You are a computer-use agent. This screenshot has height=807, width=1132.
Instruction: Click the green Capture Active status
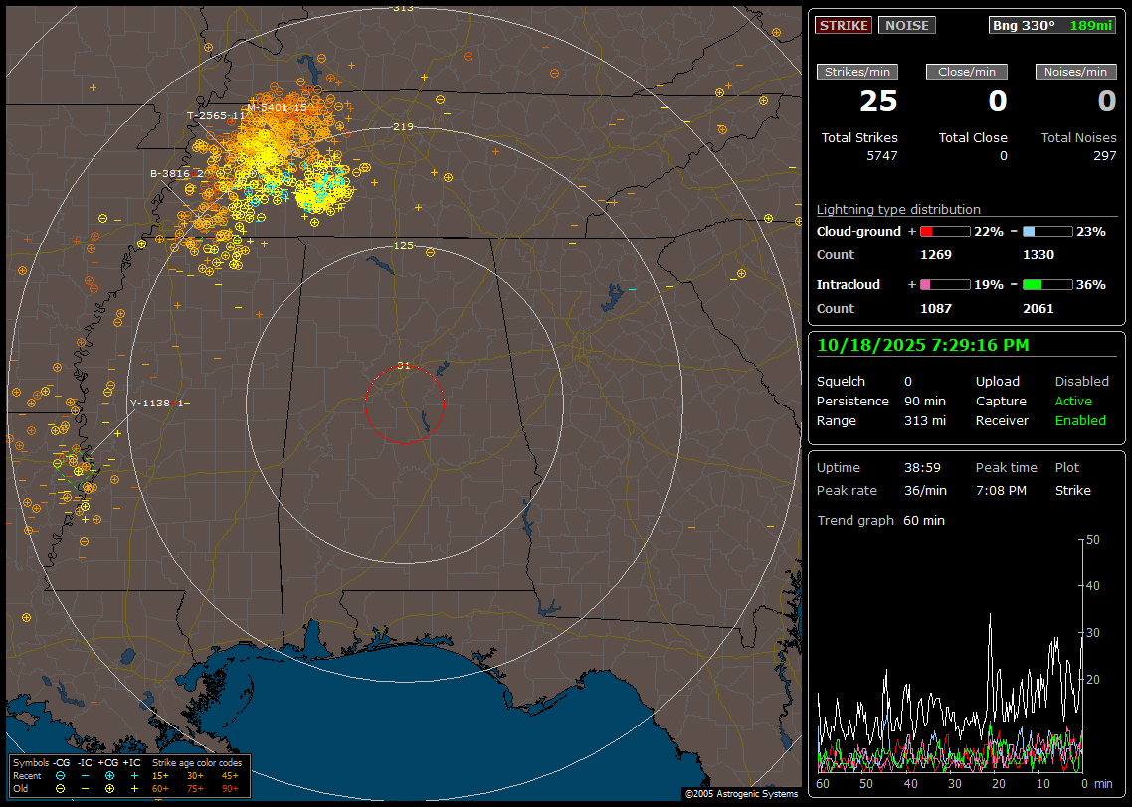pos(1073,402)
